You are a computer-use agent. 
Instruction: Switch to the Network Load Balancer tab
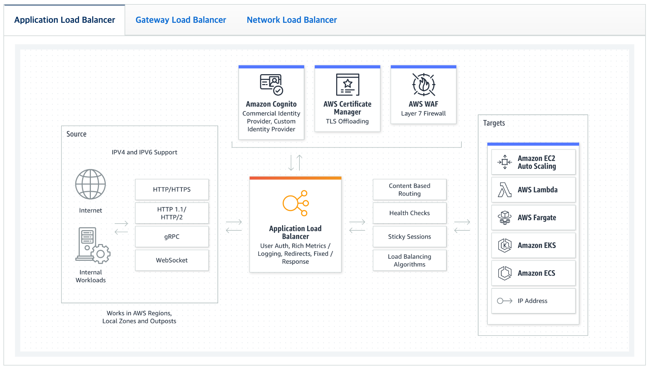pos(292,20)
